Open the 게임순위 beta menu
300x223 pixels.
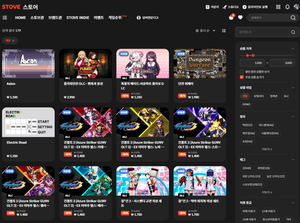coord(117,17)
